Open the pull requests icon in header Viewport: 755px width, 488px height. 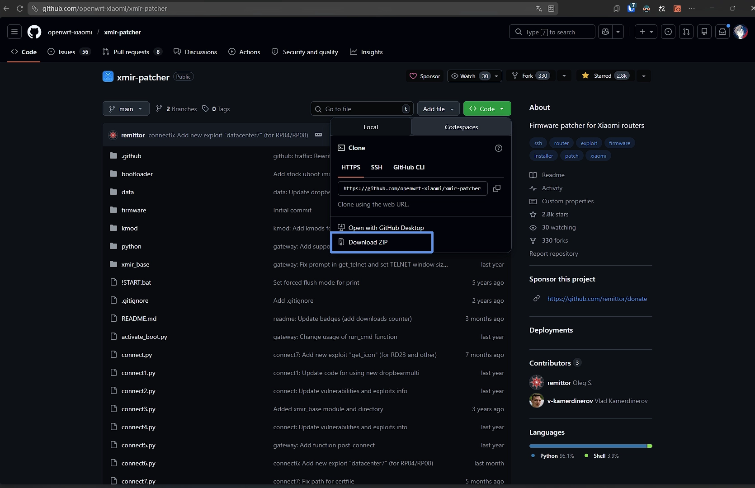tap(686, 32)
